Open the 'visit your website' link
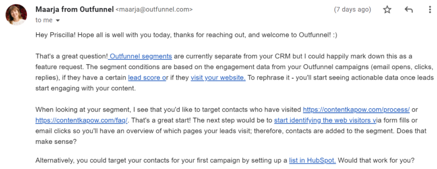 click(218, 78)
